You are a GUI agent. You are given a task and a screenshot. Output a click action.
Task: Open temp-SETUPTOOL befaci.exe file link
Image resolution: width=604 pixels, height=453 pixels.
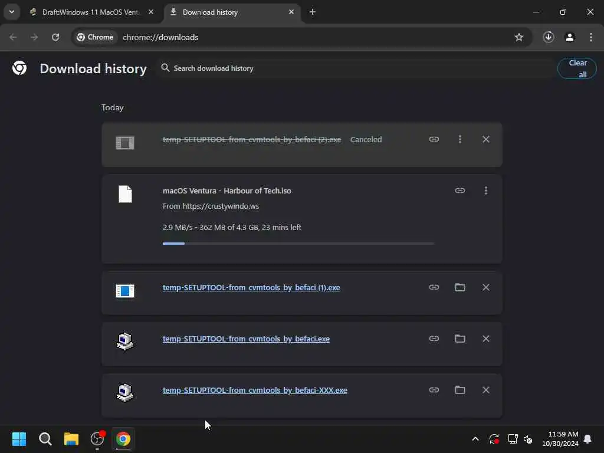tap(246, 339)
